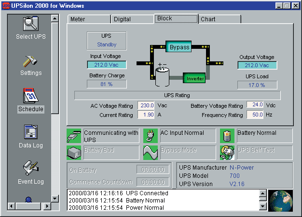Click the sidebar vertical scrollbar thumb

point(55,68)
